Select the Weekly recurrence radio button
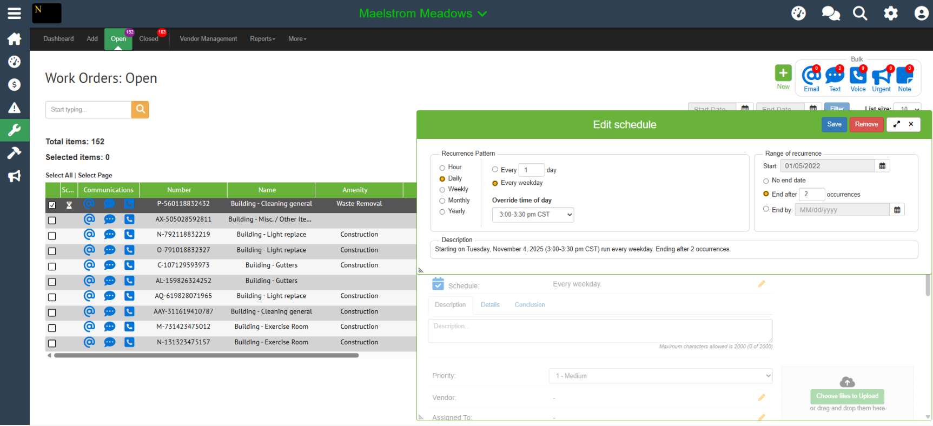Viewport: 933px width, 426px height. 442,190
